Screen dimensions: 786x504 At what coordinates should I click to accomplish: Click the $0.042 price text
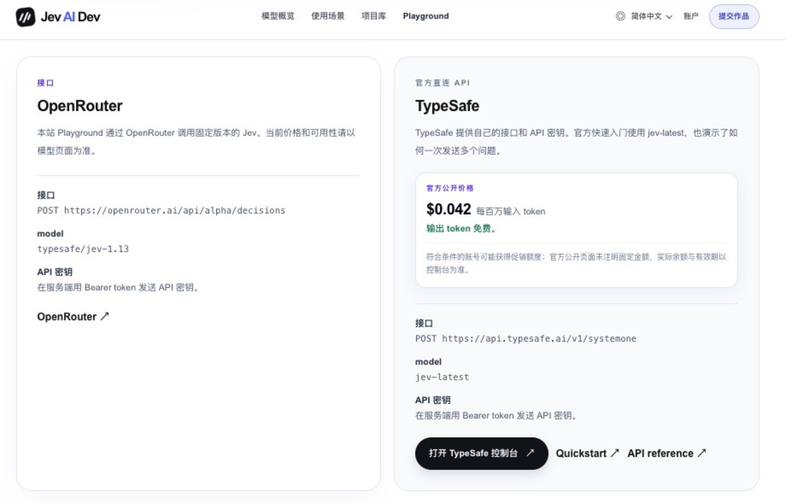coord(448,209)
